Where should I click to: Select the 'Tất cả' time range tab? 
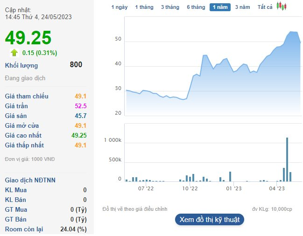pos(265,7)
